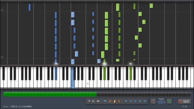Open the hand practice icon
This screenshot has width=194, height=109.
click(x=115, y=101)
